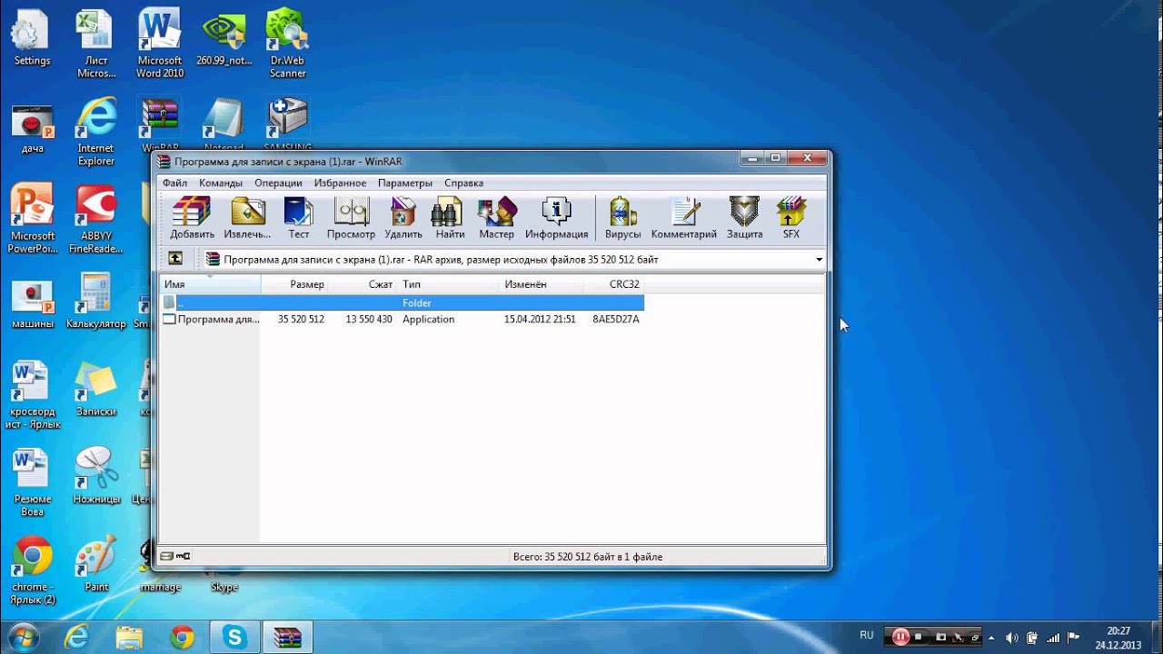The image size is (1163, 654).
Task: Sort by Размер column header
Action: point(294,284)
